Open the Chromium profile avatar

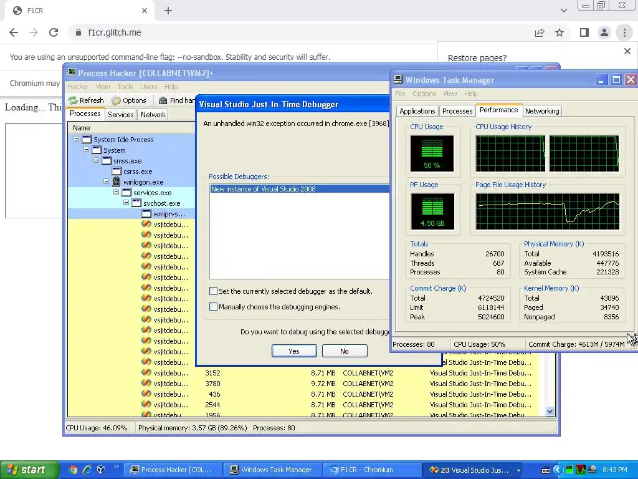[x=604, y=32]
